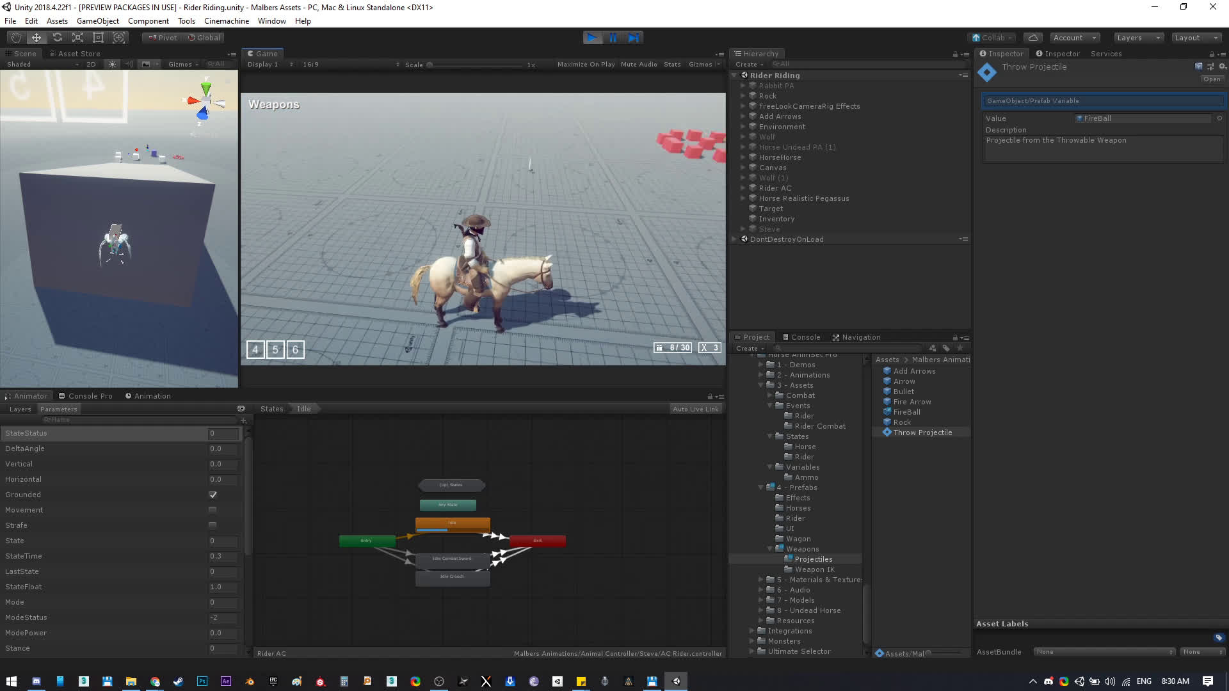The image size is (1229, 691).
Task: Select the Scale tool
Action: (x=78, y=38)
